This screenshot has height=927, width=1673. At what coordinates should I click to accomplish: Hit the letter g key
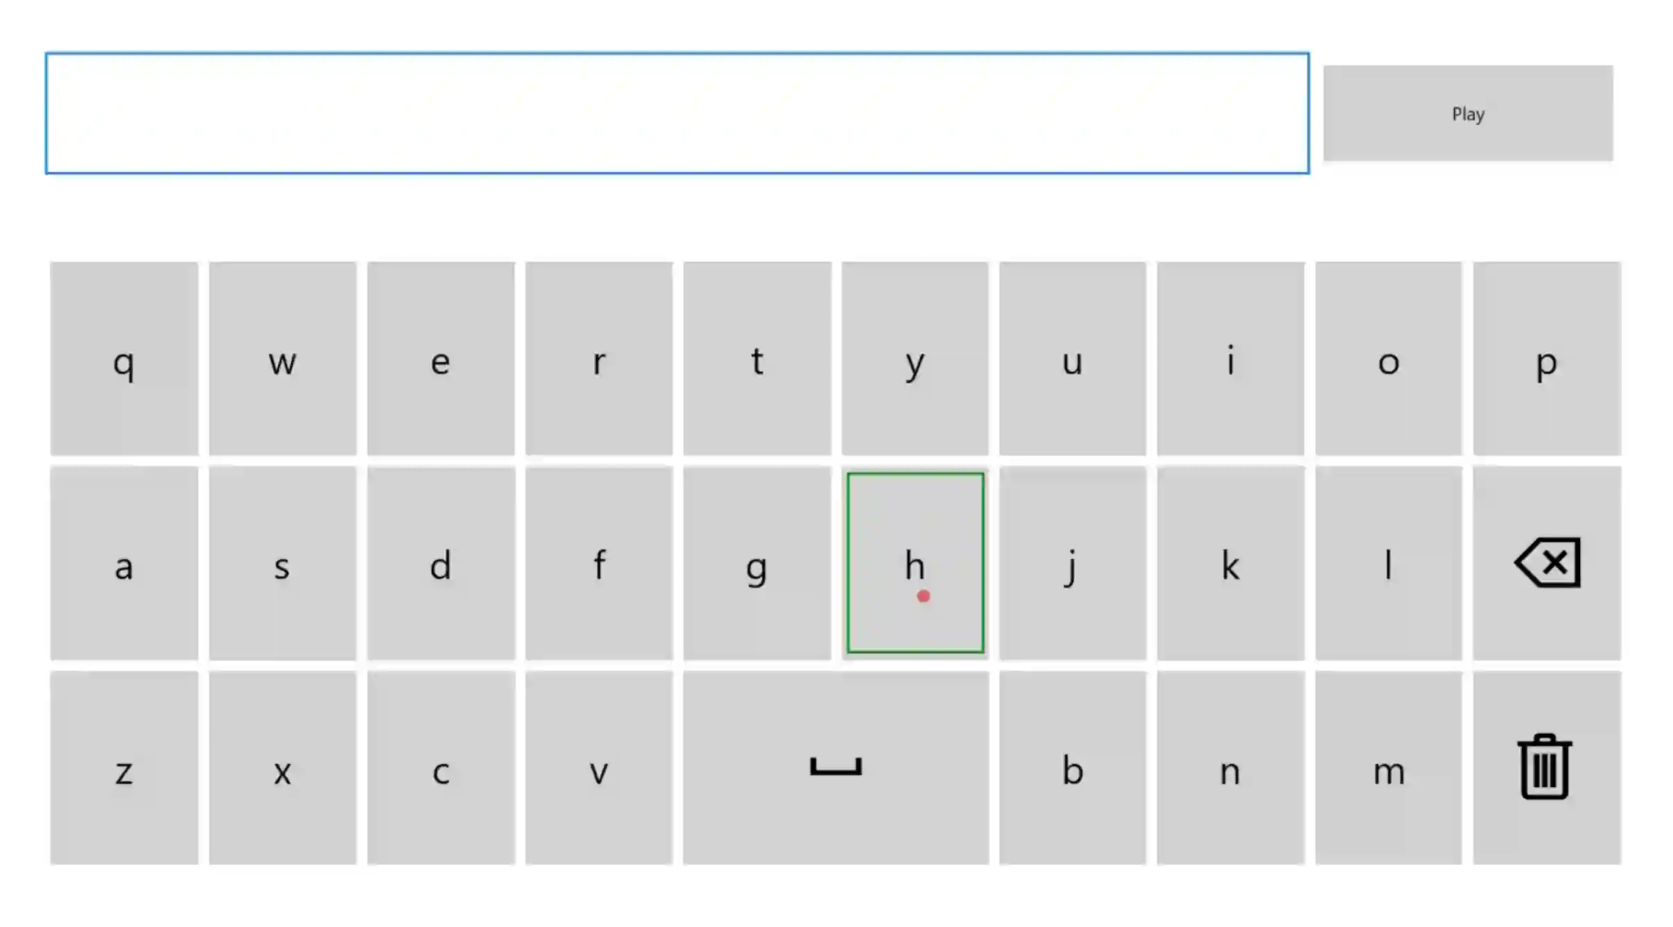click(757, 563)
